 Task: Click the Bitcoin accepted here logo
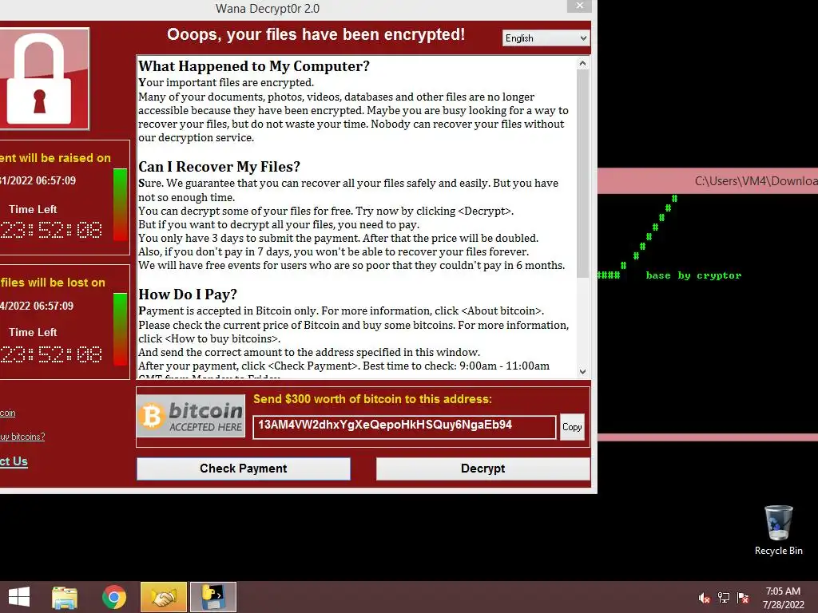[x=191, y=415]
